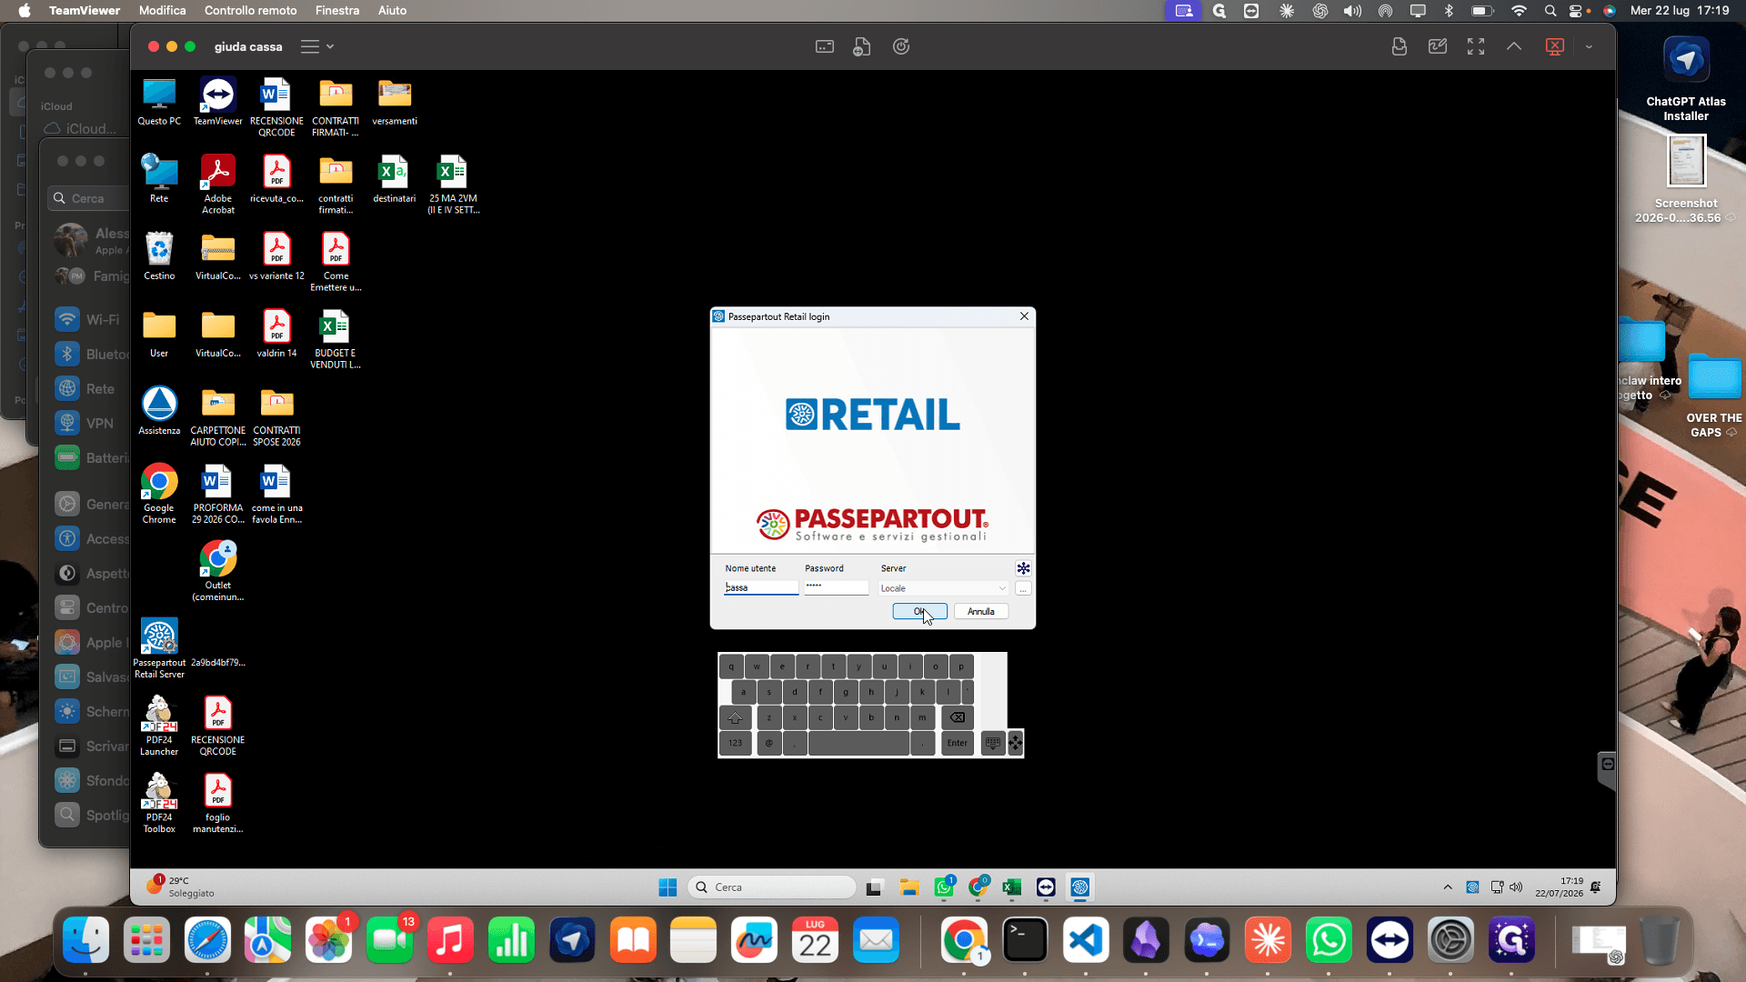Click the remote keyboard icon in TeamViewer toolbar
This screenshot has width=1746, height=982.
[825, 46]
